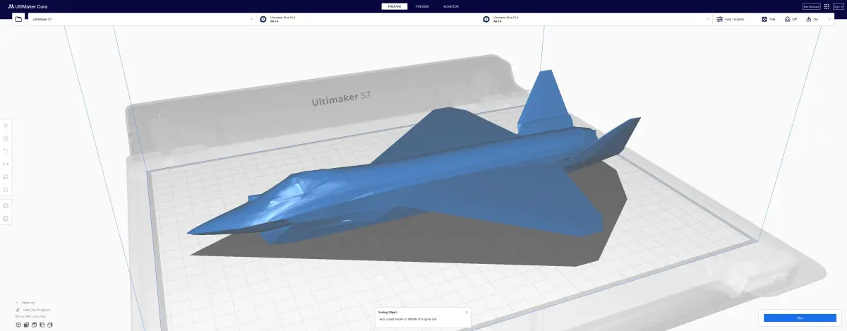Switch to 3D perspective view cube icon
Screen dimensions: 847x331
[18, 325]
